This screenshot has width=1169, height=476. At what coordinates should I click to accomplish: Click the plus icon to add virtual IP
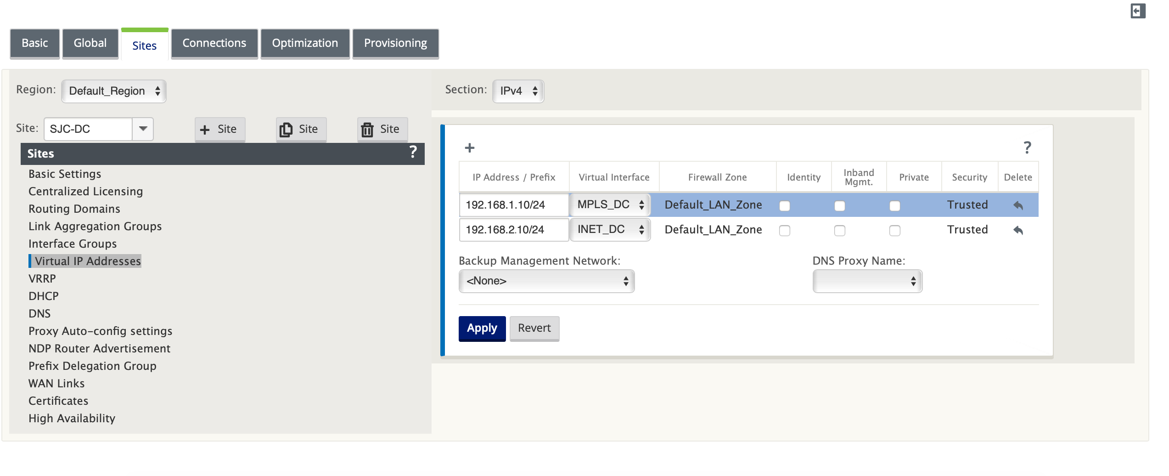point(469,148)
